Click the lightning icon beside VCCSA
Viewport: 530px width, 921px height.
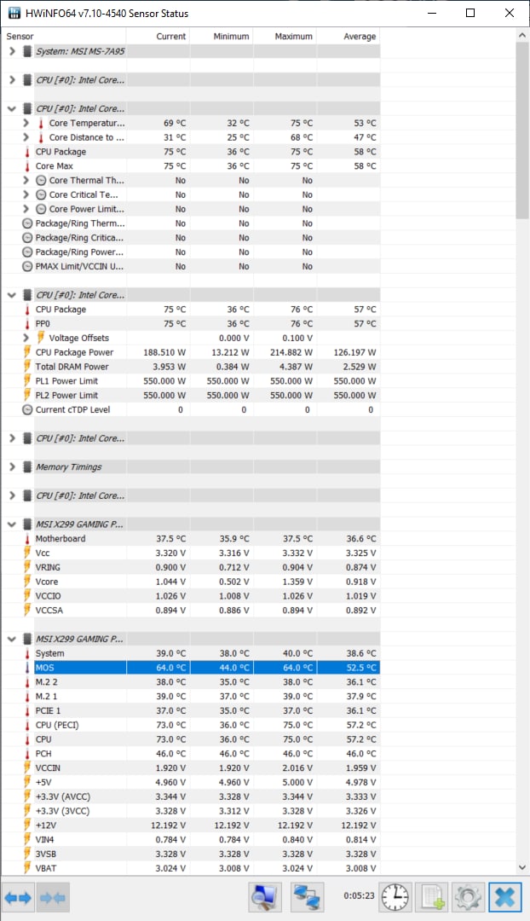coord(27,611)
